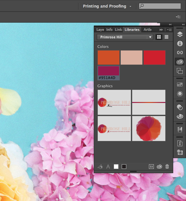Viewport: 186px width, 201px height.
Task: Open the Artboards panel dock icon
Action: (x=180, y=71)
